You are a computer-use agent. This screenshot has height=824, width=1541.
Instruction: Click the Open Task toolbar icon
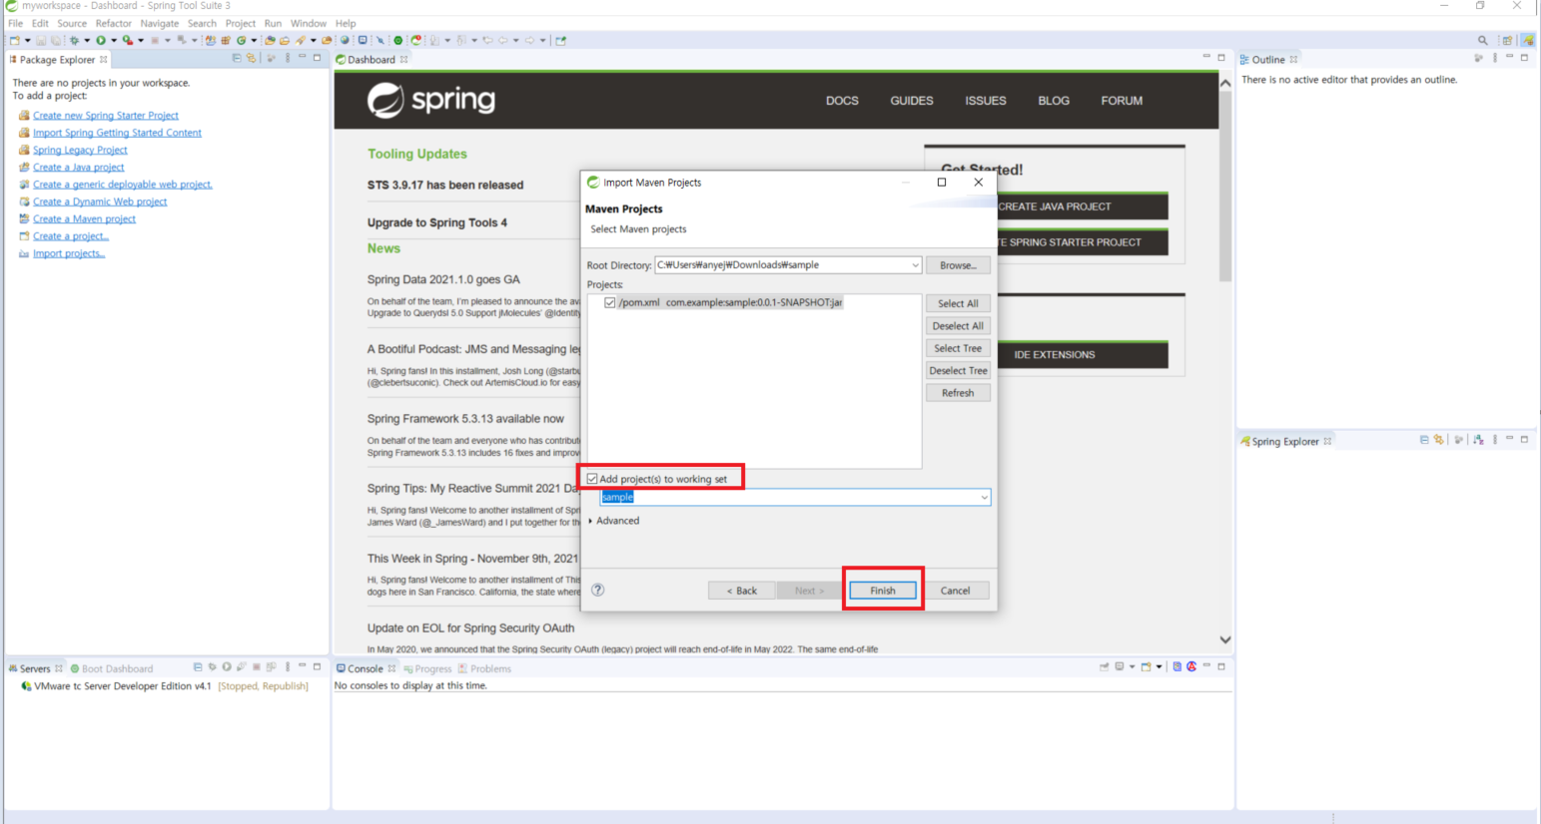pos(285,41)
